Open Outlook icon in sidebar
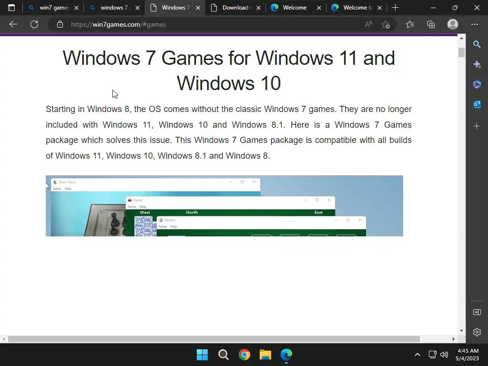488x366 pixels. pyautogui.click(x=477, y=104)
